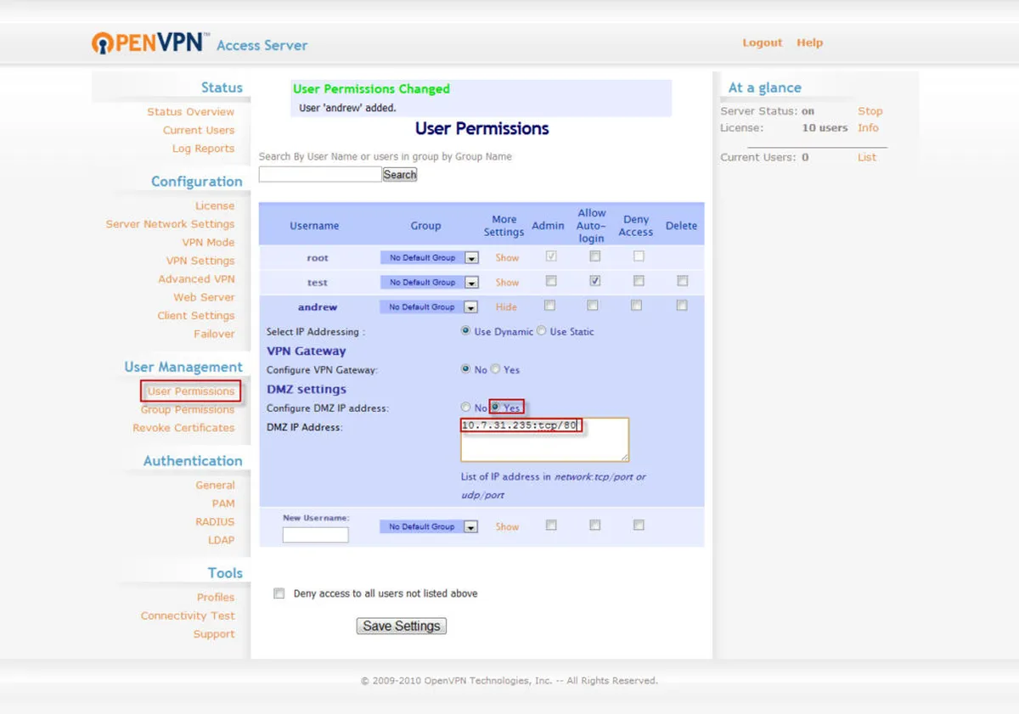The height and width of the screenshot is (714, 1019).
Task: Toggle Deny Access for new user
Action: 639,526
